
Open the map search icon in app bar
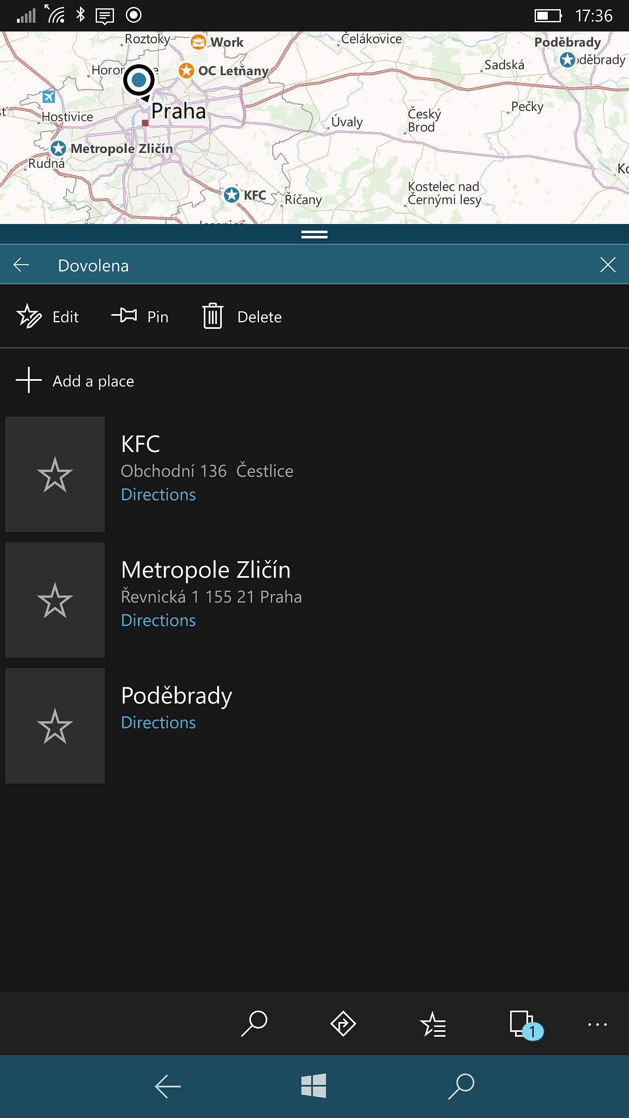tap(254, 1024)
